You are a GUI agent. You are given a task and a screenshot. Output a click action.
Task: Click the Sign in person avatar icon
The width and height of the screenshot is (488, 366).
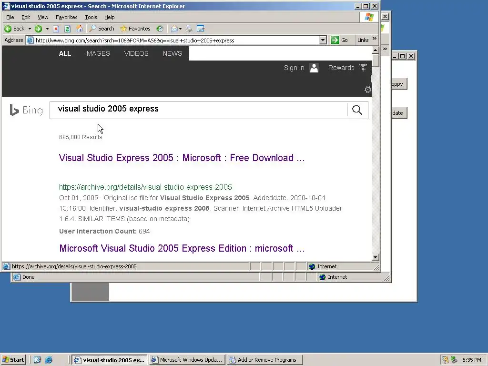[x=314, y=68]
